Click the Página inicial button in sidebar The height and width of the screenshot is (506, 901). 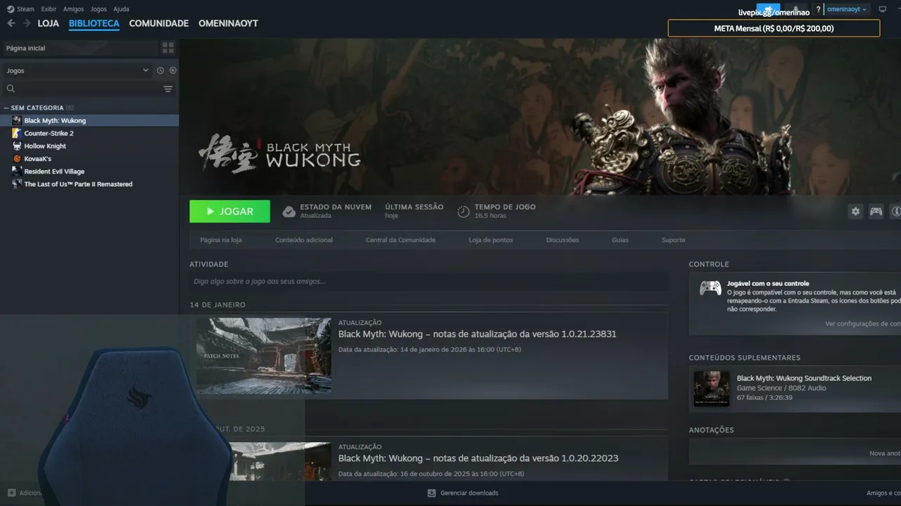(x=80, y=48)
